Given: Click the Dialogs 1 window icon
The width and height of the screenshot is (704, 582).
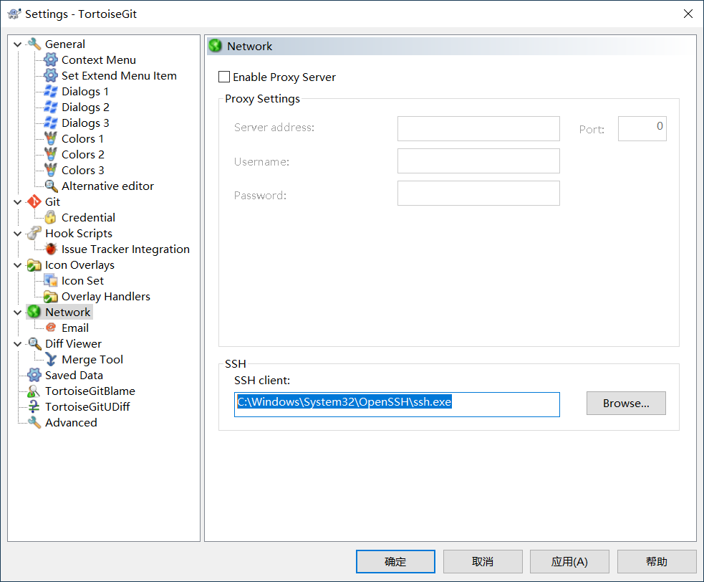Looking at the screenshot, I should pyautogui.click(x=51, y=91).
